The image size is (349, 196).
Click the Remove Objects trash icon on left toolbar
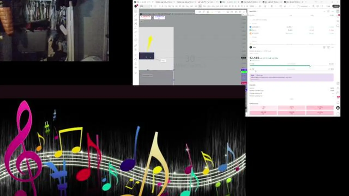coord(136,73)
